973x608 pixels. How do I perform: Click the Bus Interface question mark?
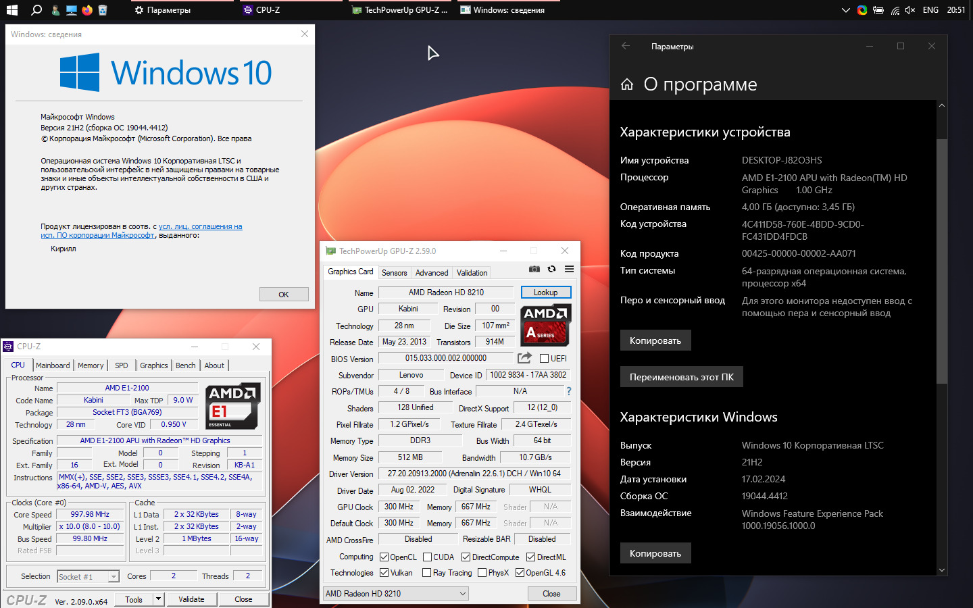(x=569, y=391)
